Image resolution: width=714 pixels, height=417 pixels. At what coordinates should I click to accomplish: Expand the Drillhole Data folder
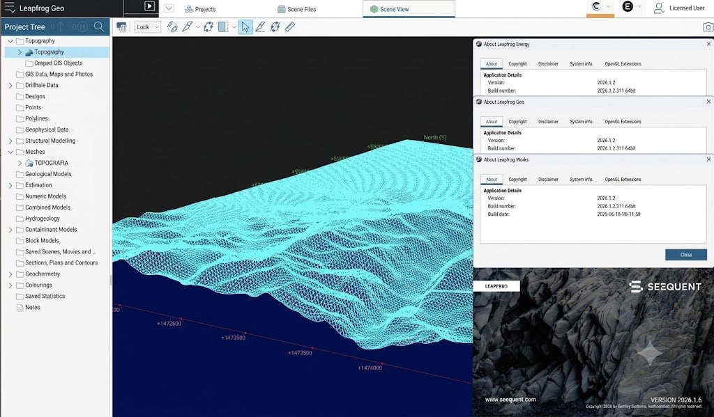coord(10,86)
